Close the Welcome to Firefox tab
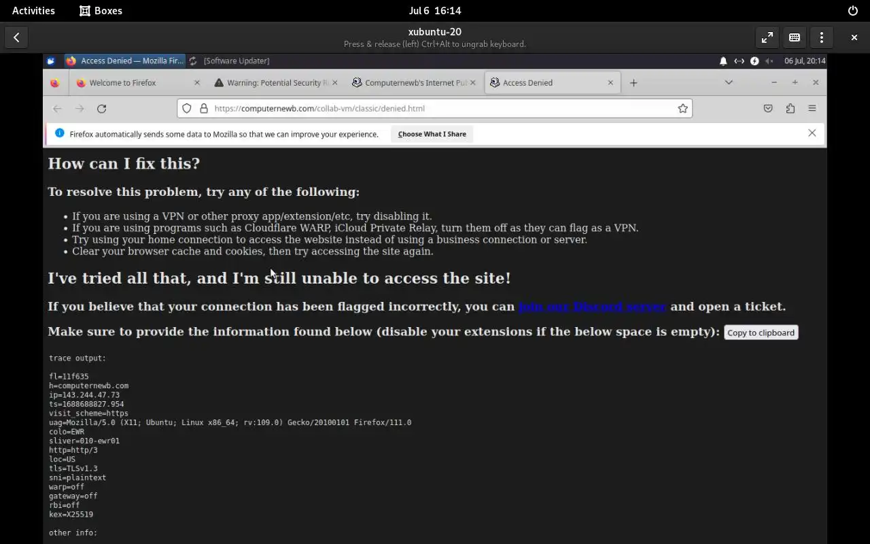The image size is (870, 544). pos(197,82)
